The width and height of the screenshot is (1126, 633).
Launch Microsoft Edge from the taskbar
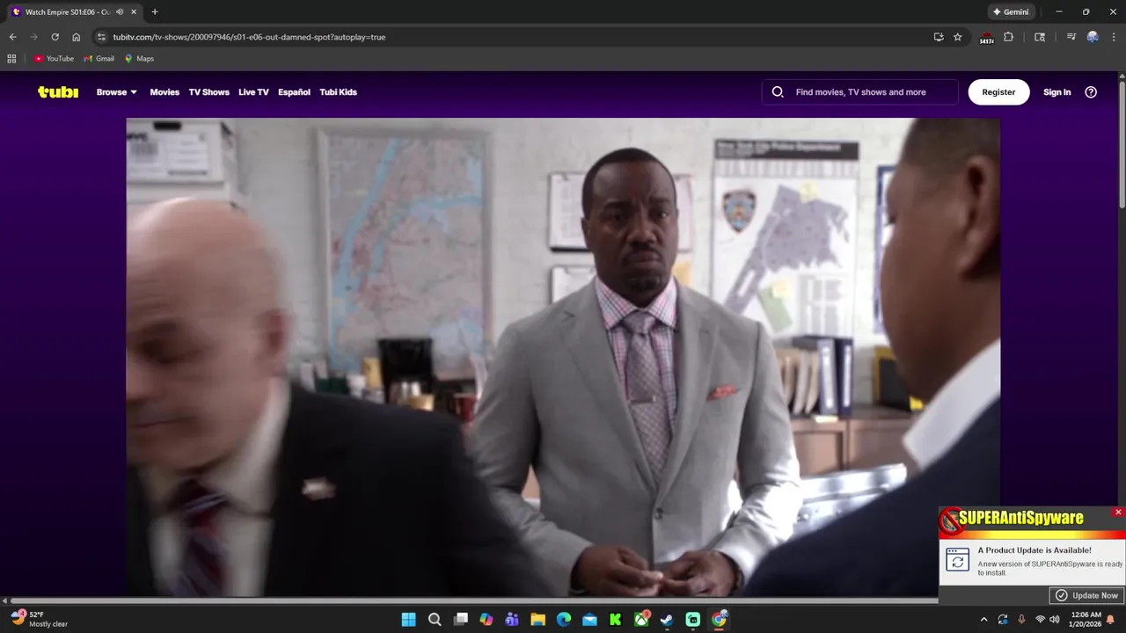click(x=564, y=620)
